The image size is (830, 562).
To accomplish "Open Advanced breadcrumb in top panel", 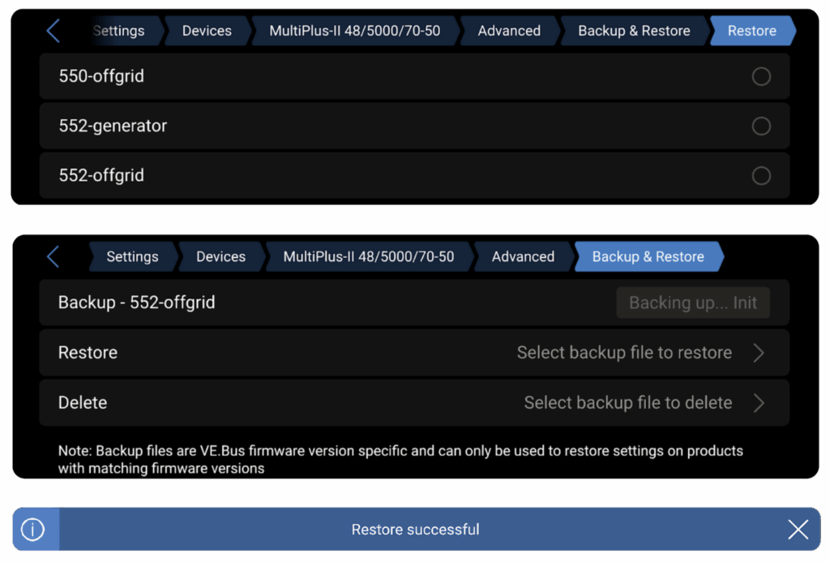I will pos(509,31).
